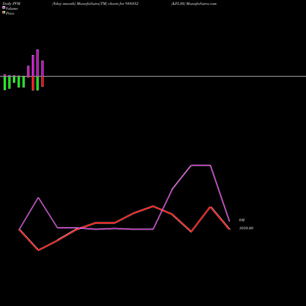Click the "1059.00" price value label
This screenshot has height=306, width=306.
click(x=246, y=228)
